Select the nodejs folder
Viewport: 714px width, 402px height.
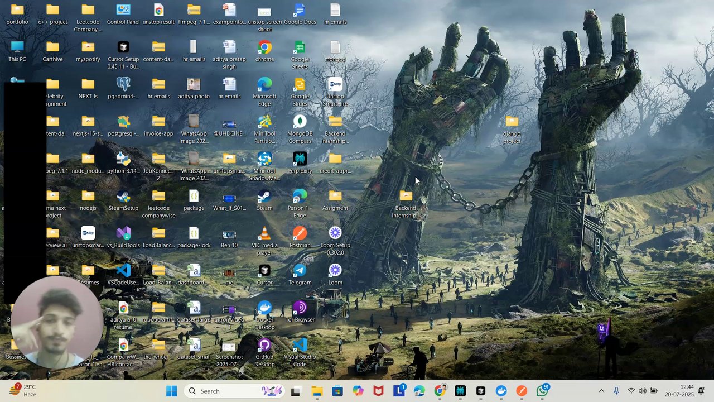pyautogui.click(x=88, y=200)
